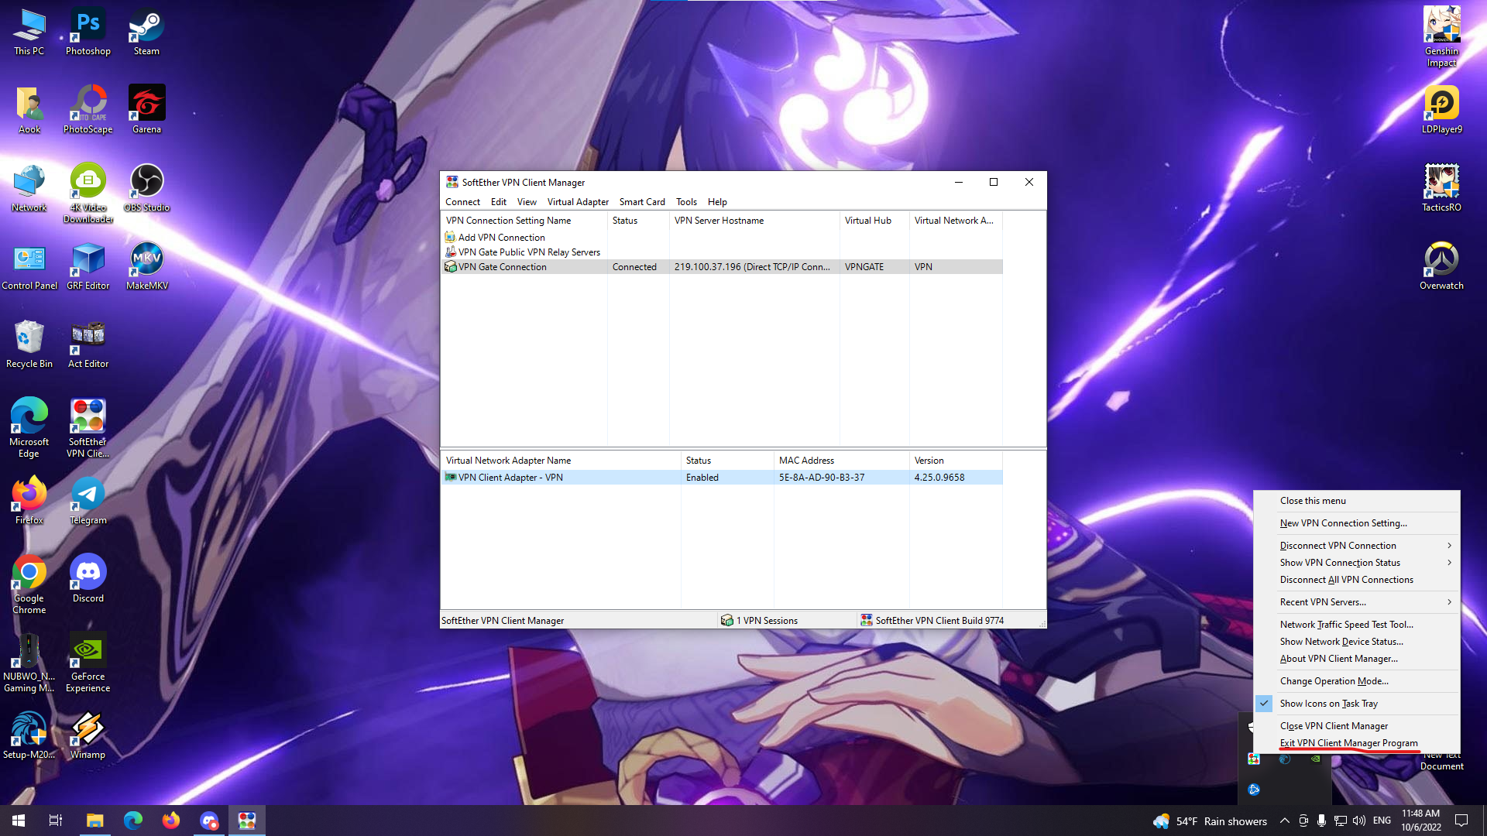1487x836 pixels.
Task: Open the Act Editor desktop icon
Action: click(88, 344)
